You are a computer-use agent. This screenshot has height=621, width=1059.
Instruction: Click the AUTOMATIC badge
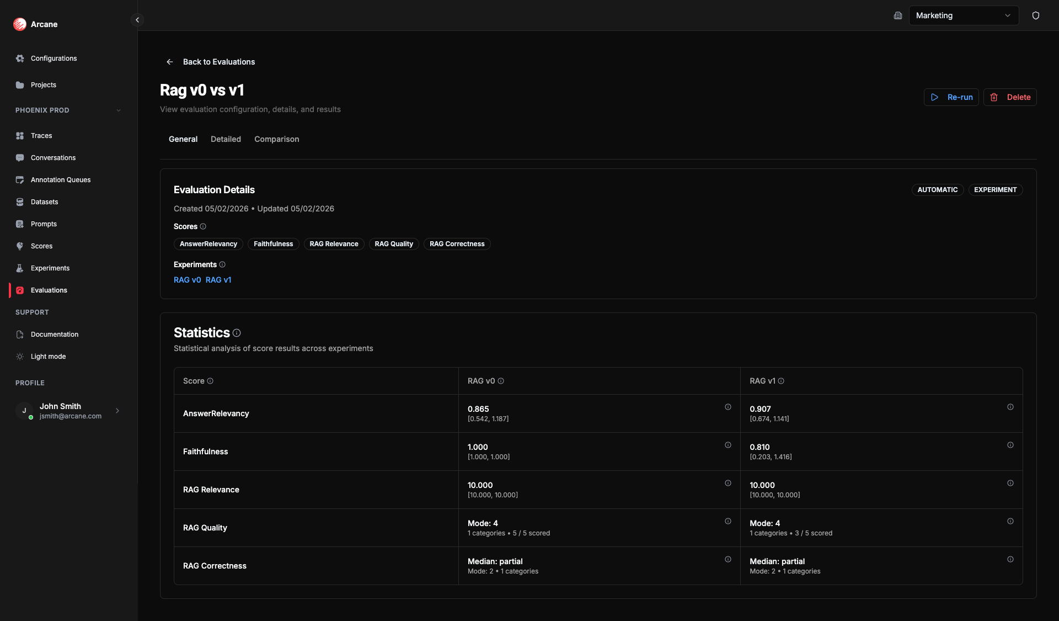[x=938, y=189]
